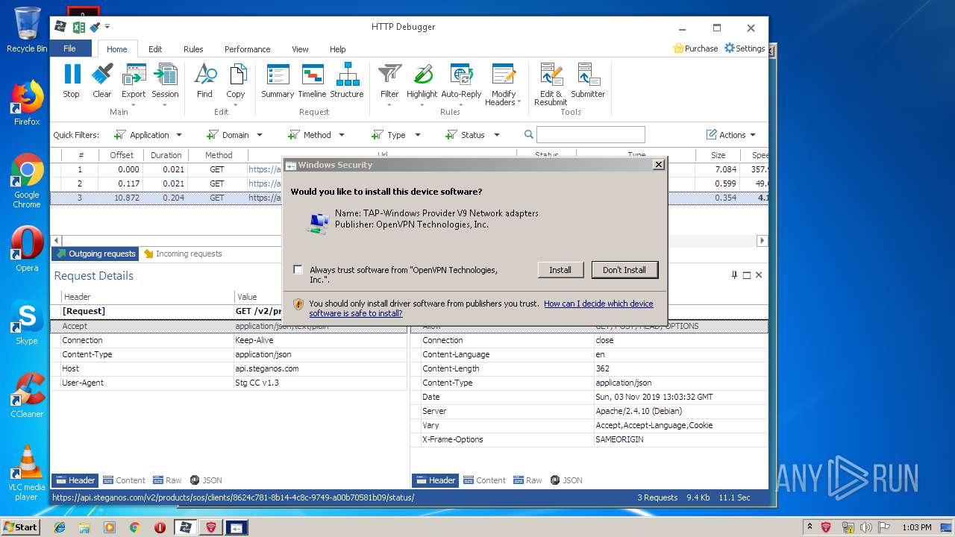Switch to the Edit ribbon tab
Screen dimensions: 955x537
(155, 49)
